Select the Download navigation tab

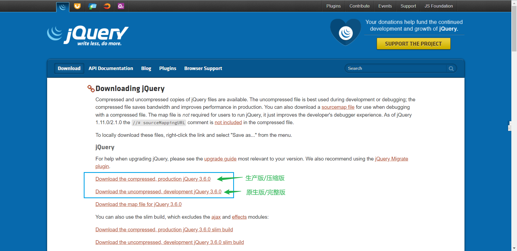(69, 68)
